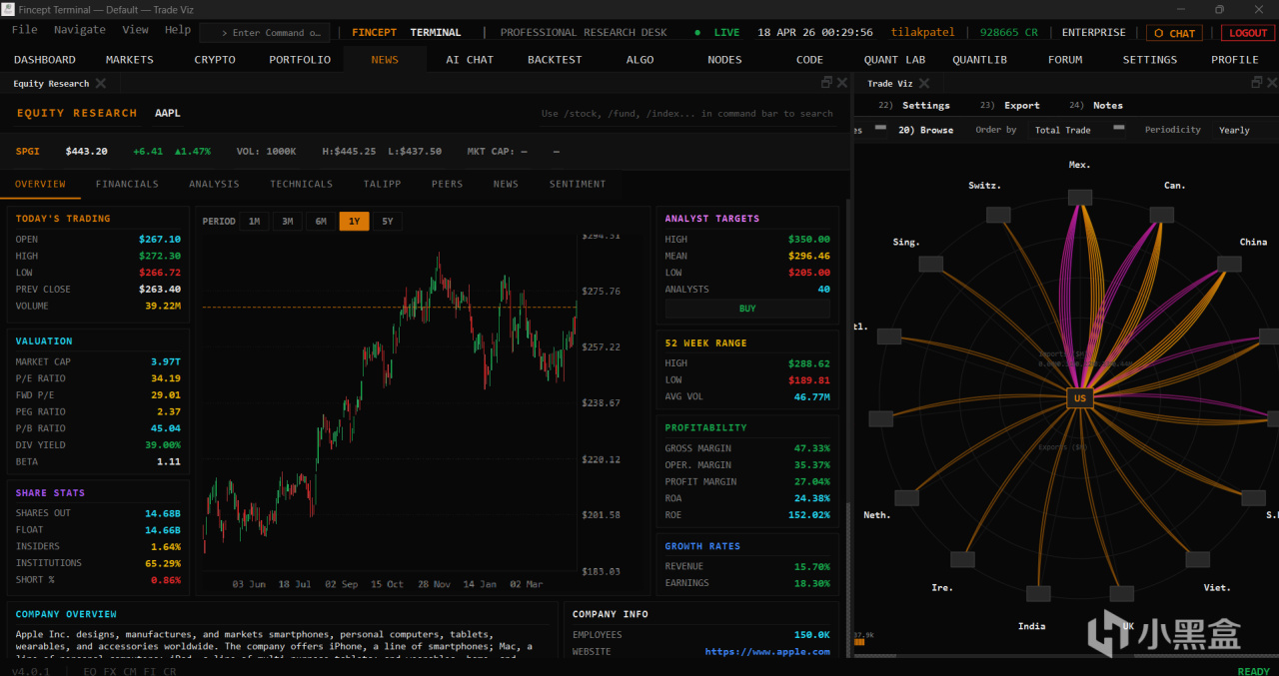1279x676 pixels.
Task: Click 20) Browse in Trade Viz
Action: coord(925,130)
